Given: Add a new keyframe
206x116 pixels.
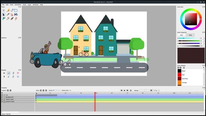Looking at the screenshot, I should click(x=41, y=90).
